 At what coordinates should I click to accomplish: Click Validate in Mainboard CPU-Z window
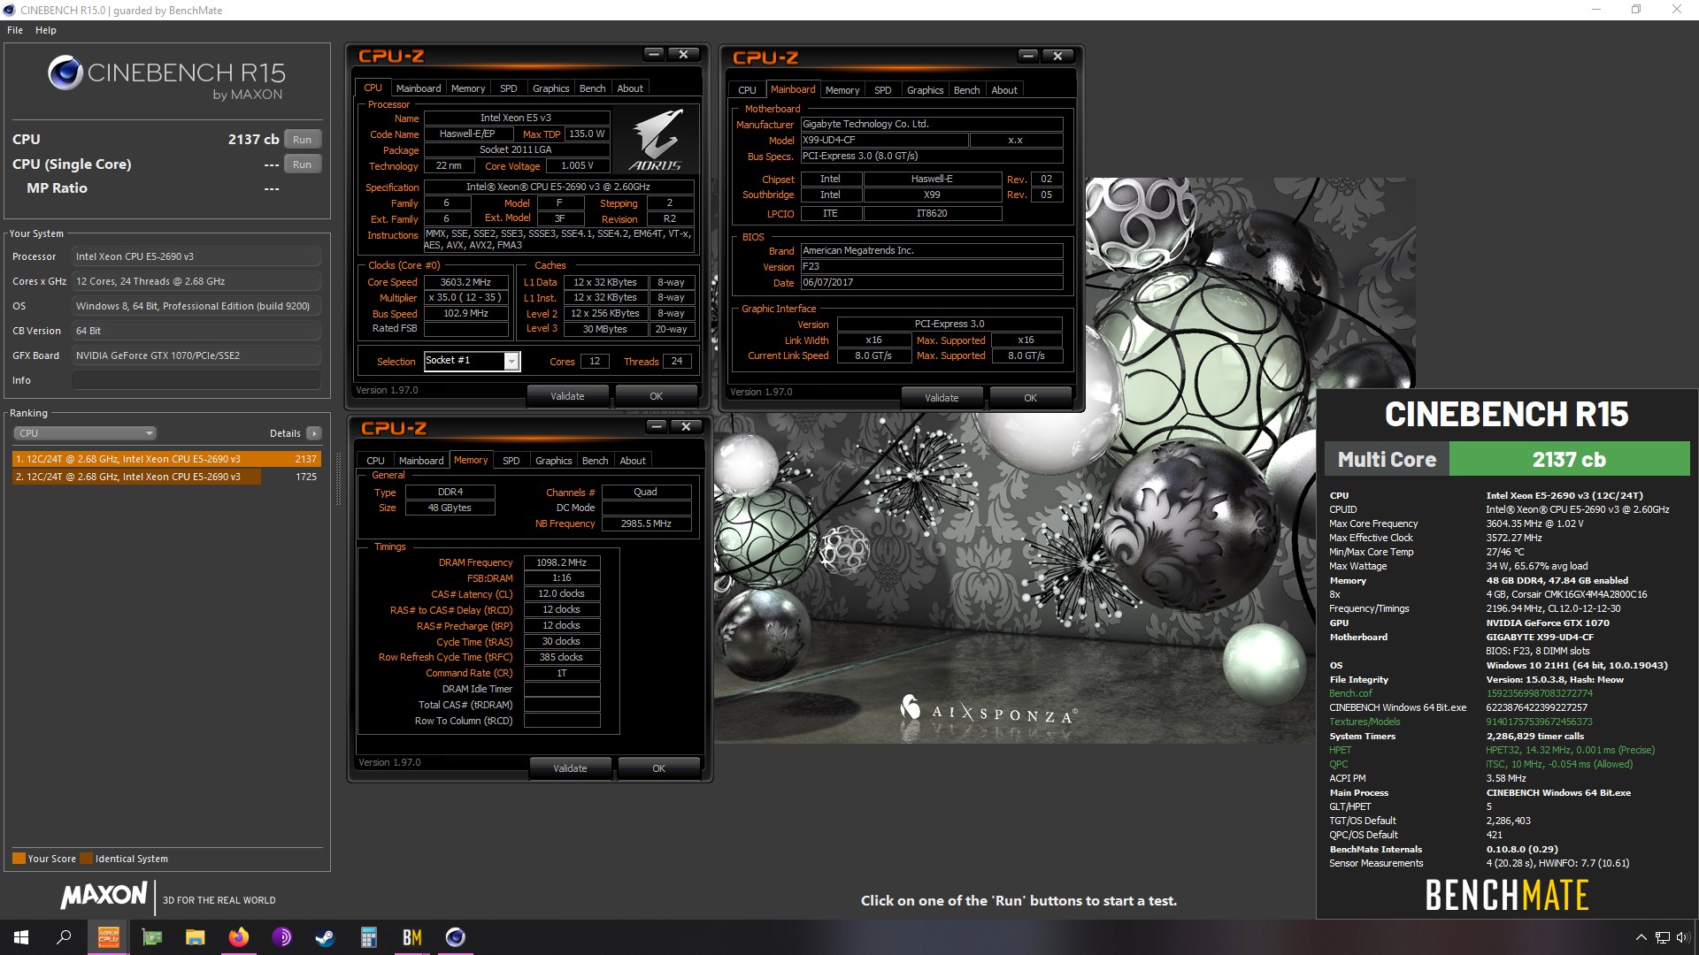[942, 398]
